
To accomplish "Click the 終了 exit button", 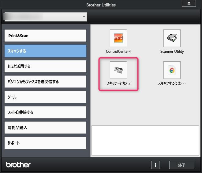I will pyautogui.click(x=181, y=165).
